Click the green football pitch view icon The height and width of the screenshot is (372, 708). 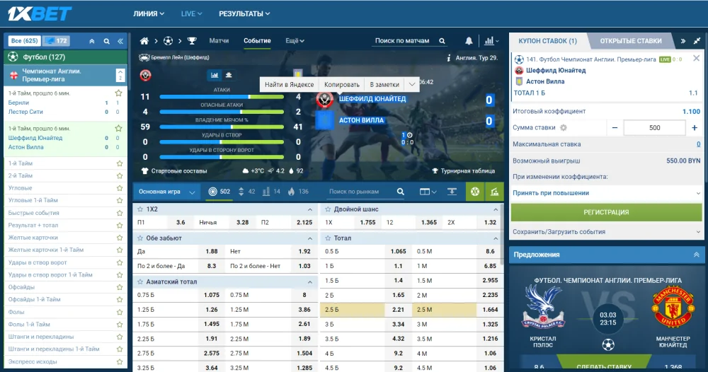(474, 192)
